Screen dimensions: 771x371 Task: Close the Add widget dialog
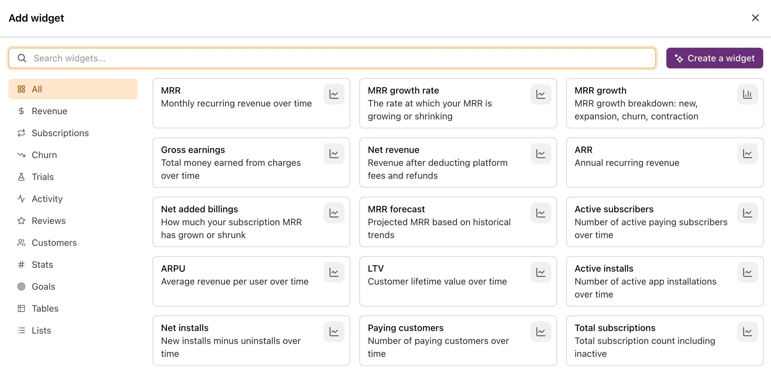755,18
